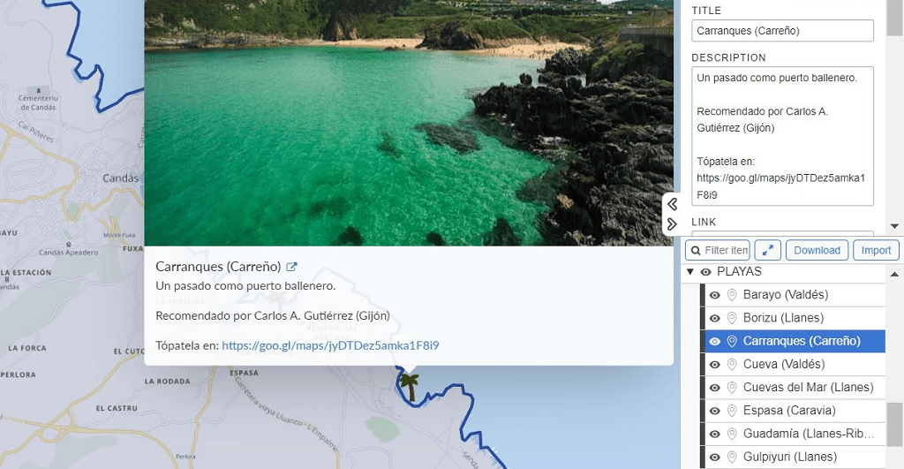Select Guadamía (Llanes-Rib… list entry
Image resolution: width=904 pixels, height=469 pixels.
[x=795, y=434]
